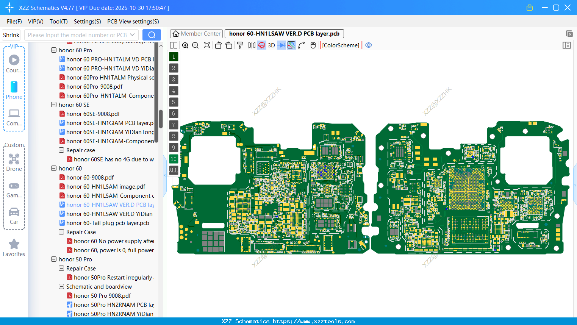Show PCB layer 10
Image resolution: width=577 pixels, height=325 pixels.
click(x=174, y=159)
